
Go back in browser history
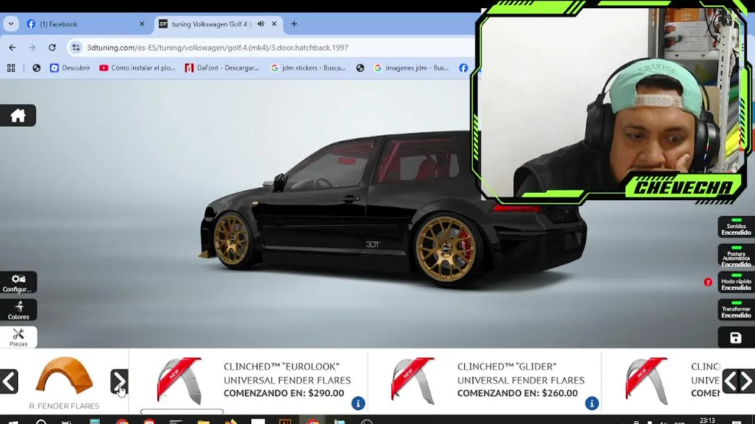(x=12, y=48)
